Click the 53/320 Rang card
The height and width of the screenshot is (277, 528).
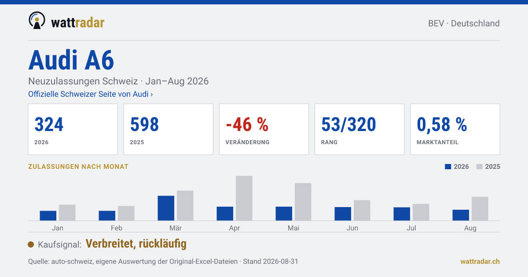click(x=359, y=129)
